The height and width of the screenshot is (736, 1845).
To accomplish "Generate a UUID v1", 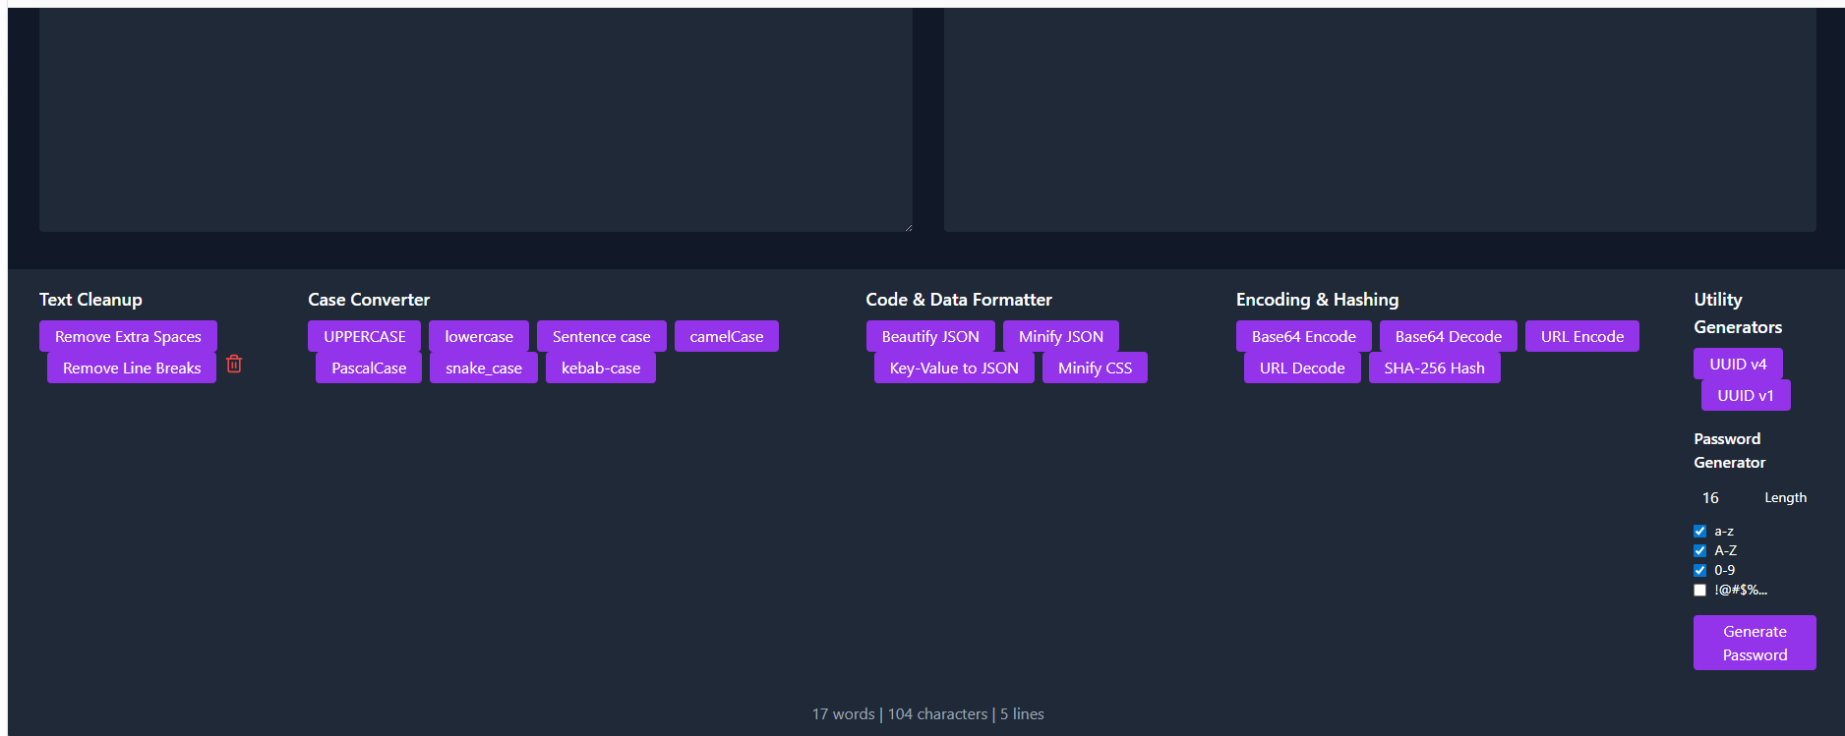I will pos(1746,395).
